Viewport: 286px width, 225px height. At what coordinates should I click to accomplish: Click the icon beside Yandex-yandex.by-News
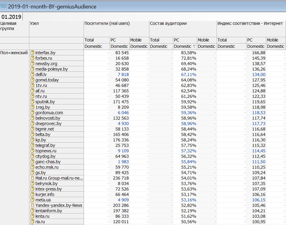click(32, 205)
